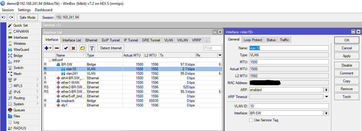The width and height of the screenshot is (362, 131).
Task: Click the red X disable icon
Action: click(74, 48)
